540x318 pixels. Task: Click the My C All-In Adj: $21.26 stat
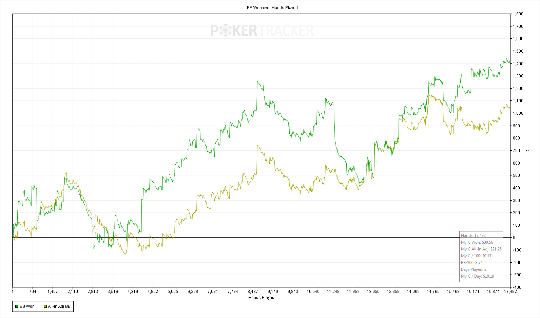click(x=481, y=249)
